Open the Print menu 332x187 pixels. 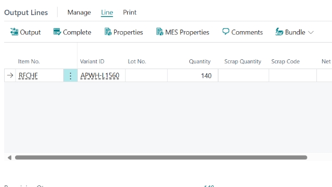click(x=130, y=12)
